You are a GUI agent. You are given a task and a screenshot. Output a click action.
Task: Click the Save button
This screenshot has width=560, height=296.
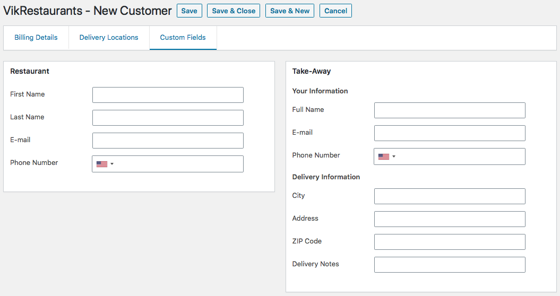click(x=189, y=11)
